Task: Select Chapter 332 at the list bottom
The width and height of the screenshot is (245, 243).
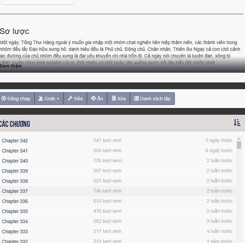Action: (x=15, y=241)
